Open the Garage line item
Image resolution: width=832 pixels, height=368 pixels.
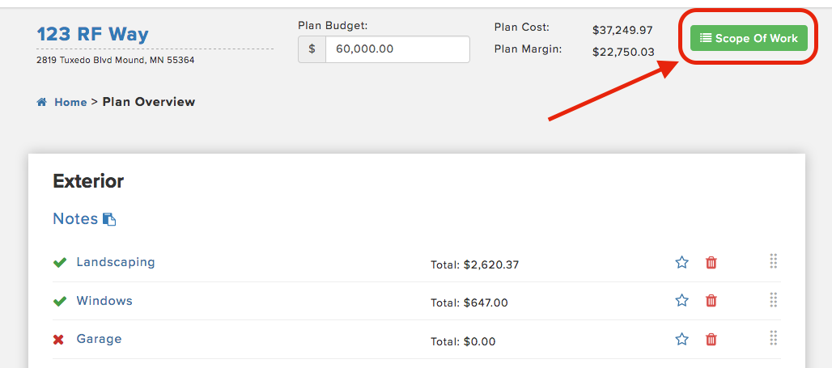[x=100, y=339]
